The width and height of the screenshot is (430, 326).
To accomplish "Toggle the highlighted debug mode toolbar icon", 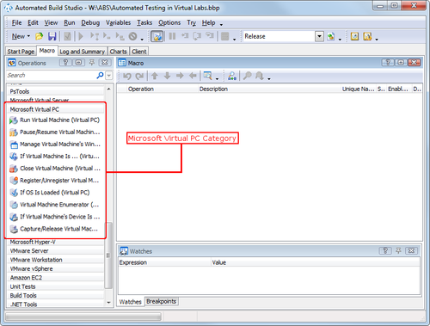I will click(157, 36).
